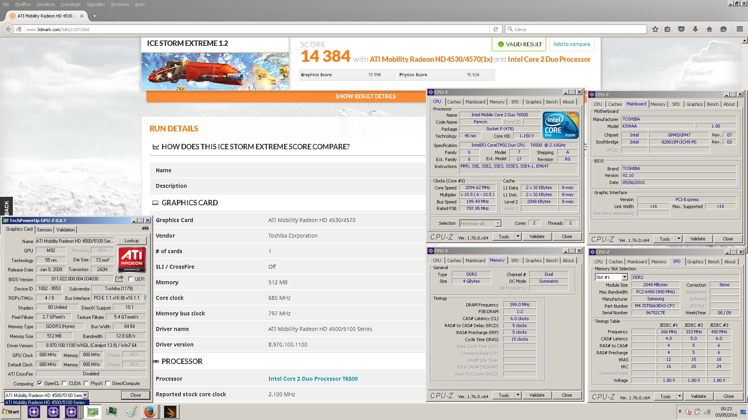Image resolution: width=748 pixels, height=420 pixels.
Task: Open the Strumenti menu
Action: [x=120, y=4]
